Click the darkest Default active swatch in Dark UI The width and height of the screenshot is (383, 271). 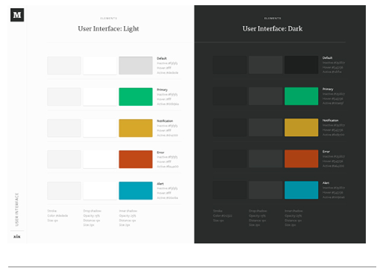[302, 65]
